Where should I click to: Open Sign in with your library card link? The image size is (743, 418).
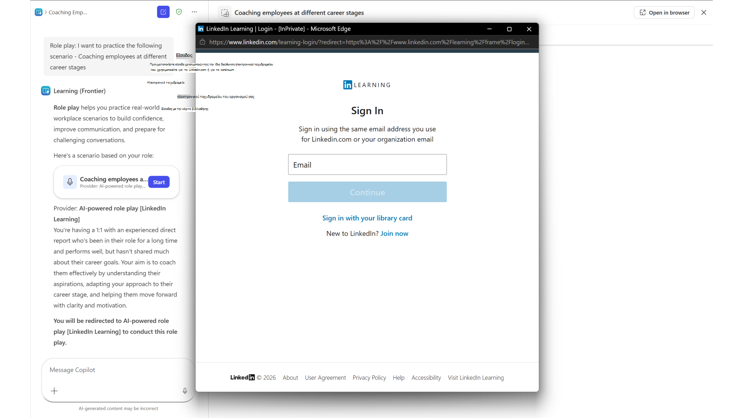367,218
